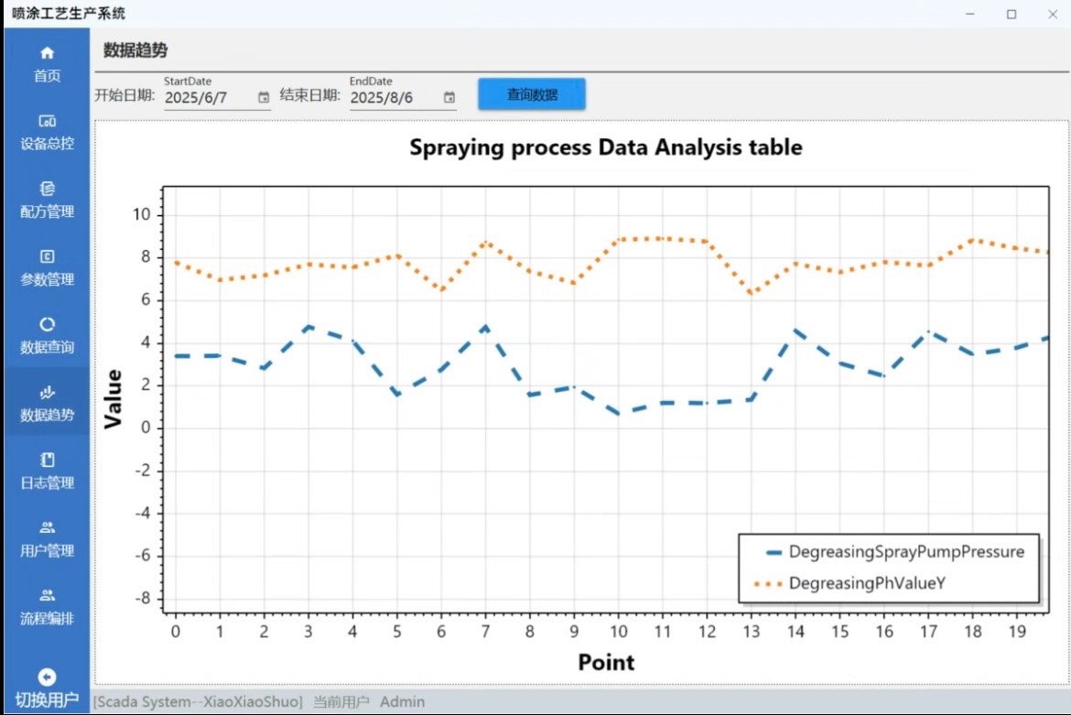Click the chart title text
1071x715 pixels.
click(605, 146)
